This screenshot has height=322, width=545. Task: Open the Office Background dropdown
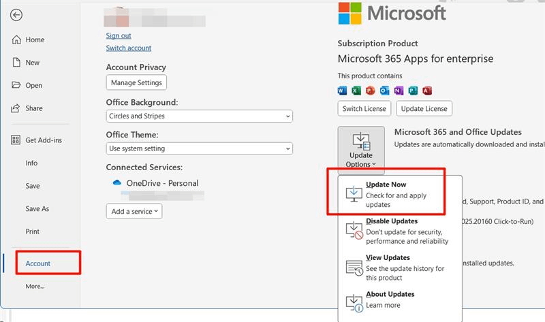pyautogui.click(x=199, y=116)
